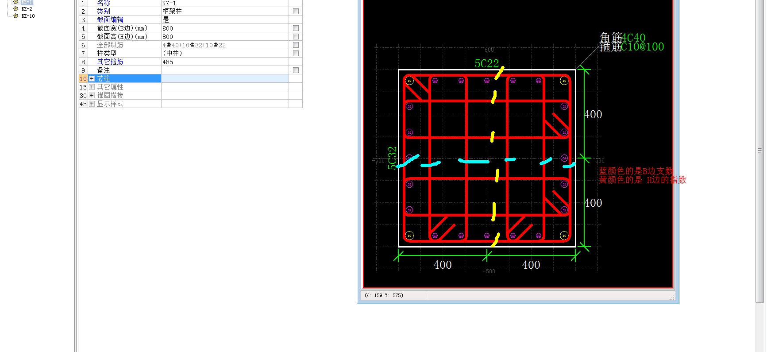Open the KZ-2 column tree item
Screen dimensions: 767x352
tap(27, 9)
